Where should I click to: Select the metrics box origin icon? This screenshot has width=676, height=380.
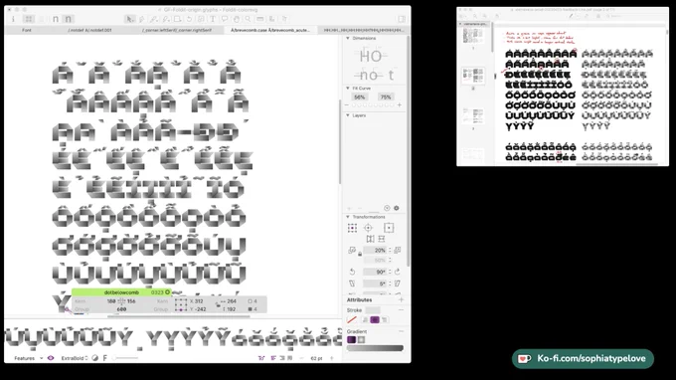point(389,228)
